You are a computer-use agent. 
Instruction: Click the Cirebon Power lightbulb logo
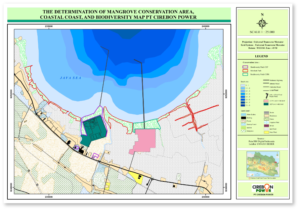(x=263, y=188)
